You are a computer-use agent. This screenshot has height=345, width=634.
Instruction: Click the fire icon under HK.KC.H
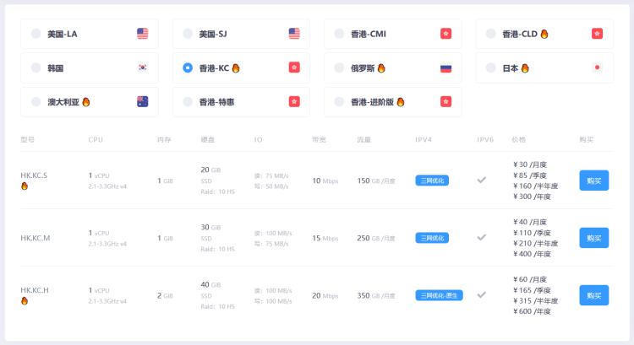[25, 300]
